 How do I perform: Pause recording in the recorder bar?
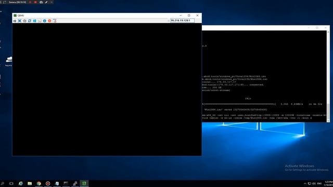(30, 2)
